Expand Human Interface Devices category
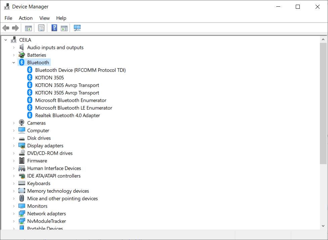 click(14, 169)
